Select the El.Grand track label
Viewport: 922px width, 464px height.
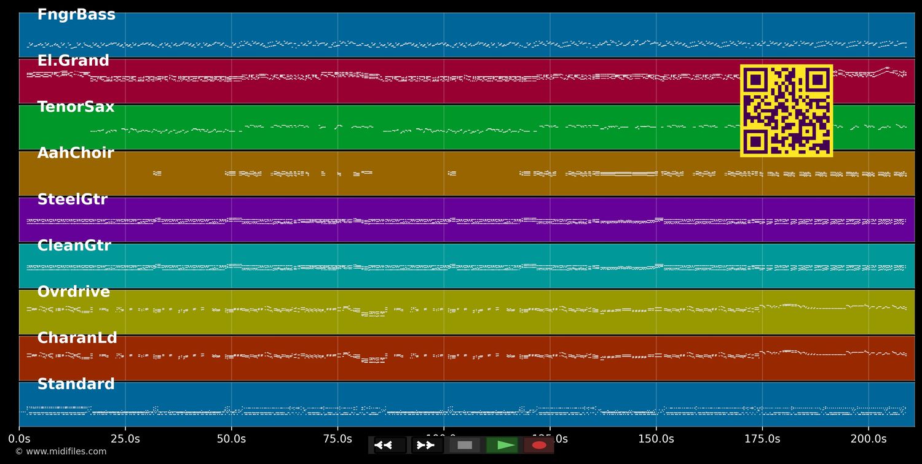pyautogui.click(x=73, y=61)
